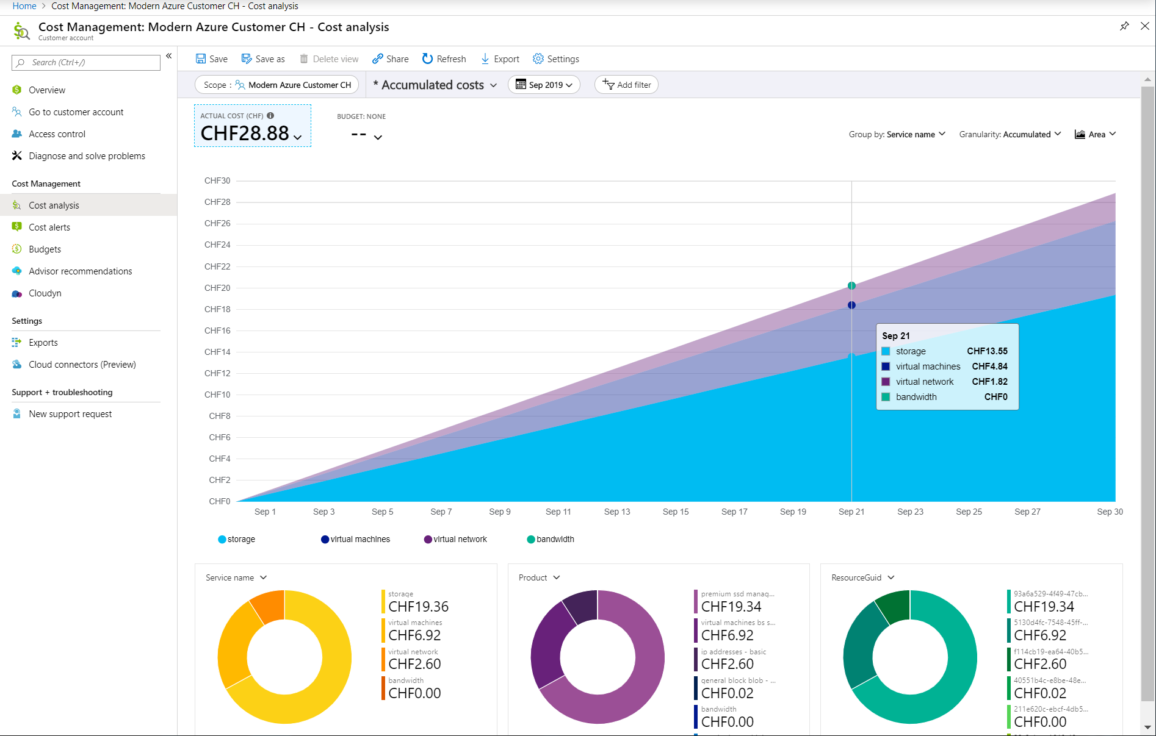Click the Share link icon
The image size is (1156, 736).
point(378,59)
